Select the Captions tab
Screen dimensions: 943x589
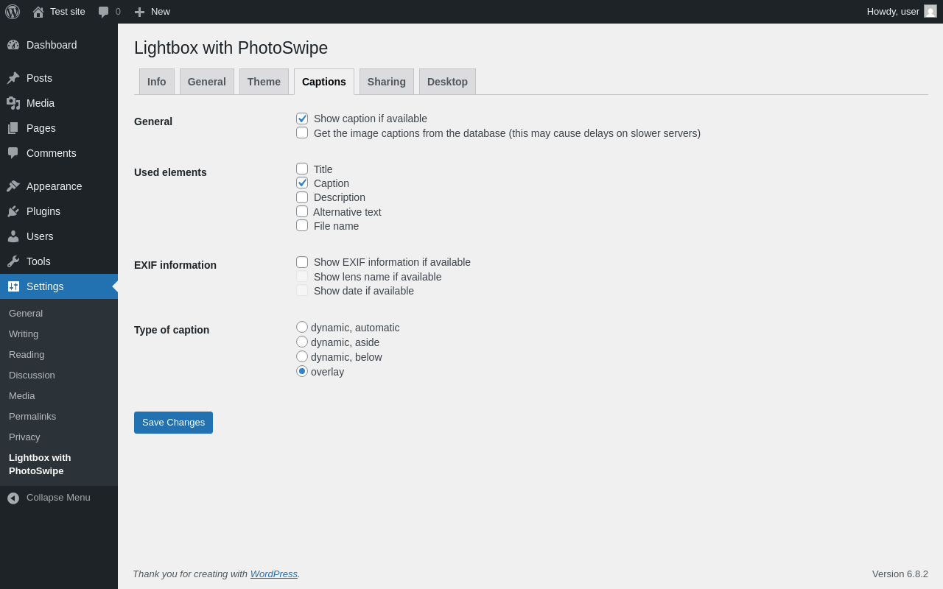[x=324, y=82]
